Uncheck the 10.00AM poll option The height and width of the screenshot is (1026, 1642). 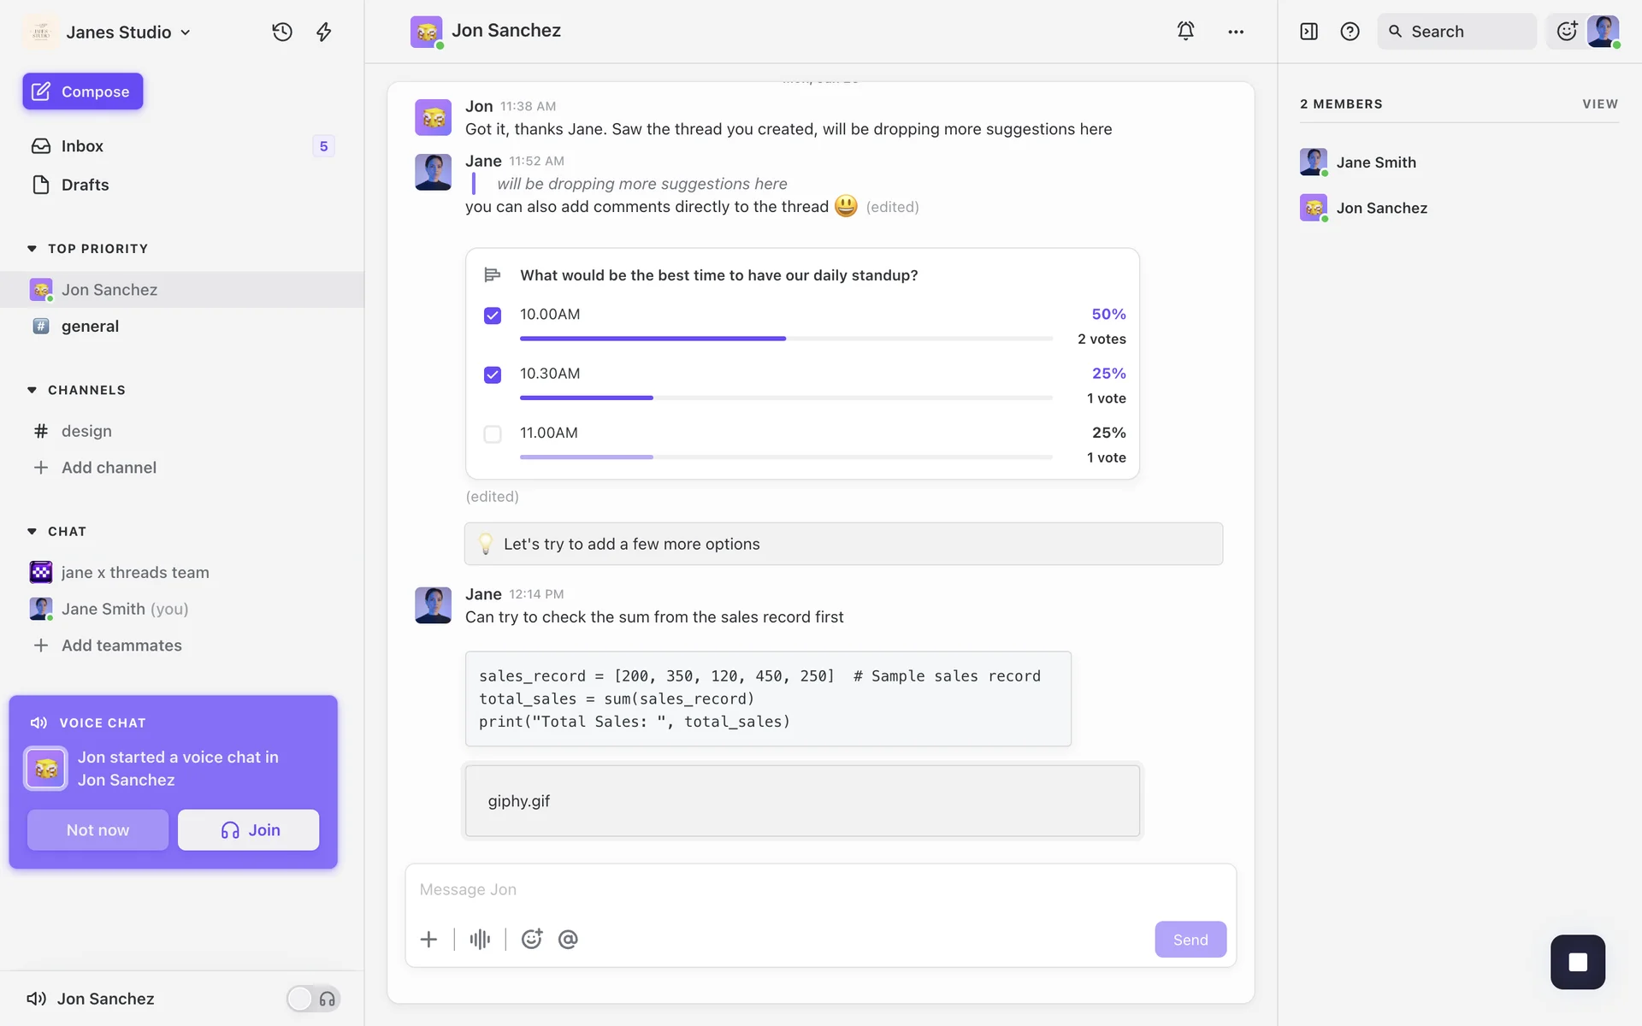493,315
